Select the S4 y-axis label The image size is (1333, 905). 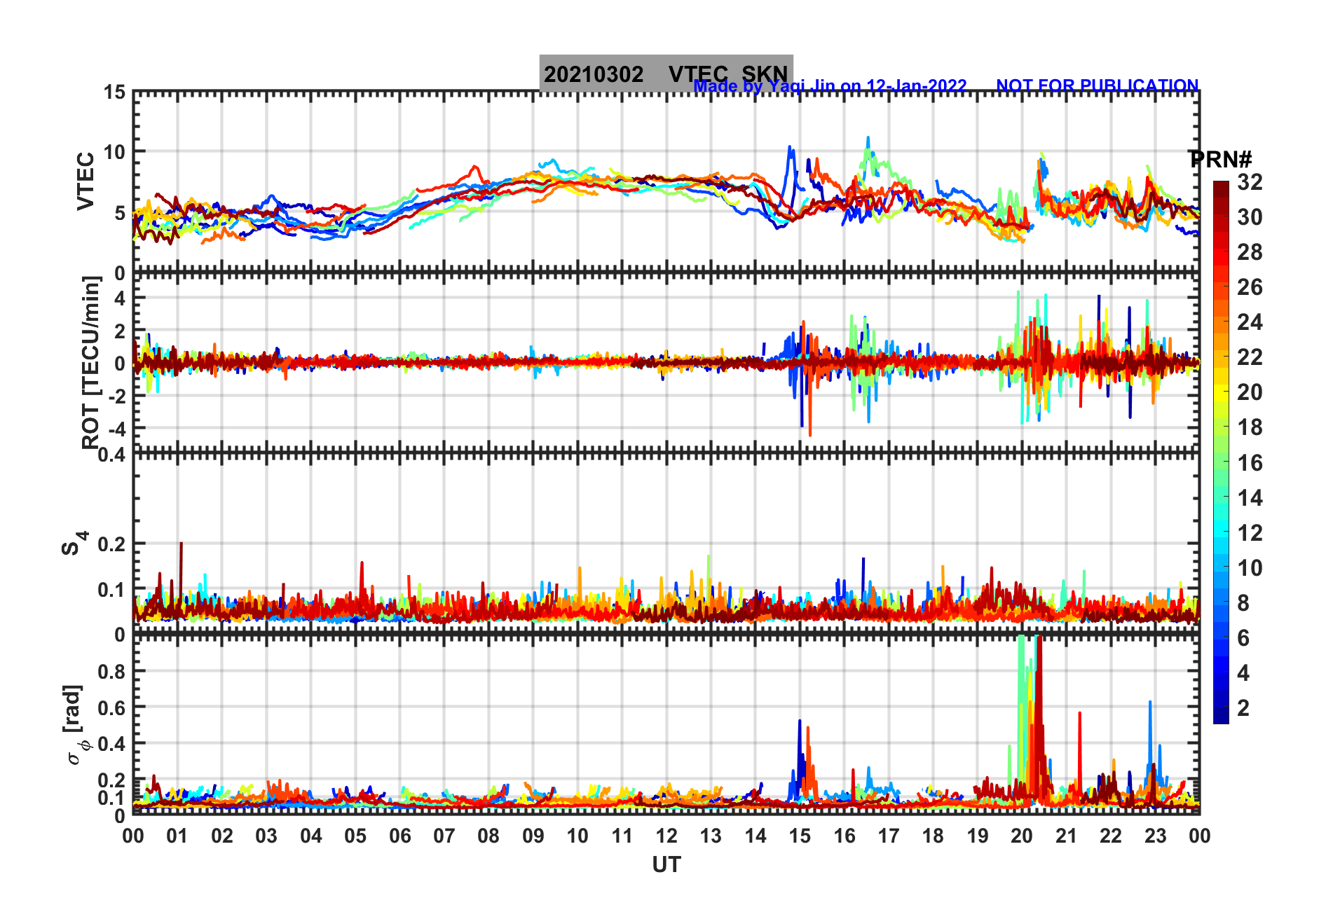[x=74, y=543]
